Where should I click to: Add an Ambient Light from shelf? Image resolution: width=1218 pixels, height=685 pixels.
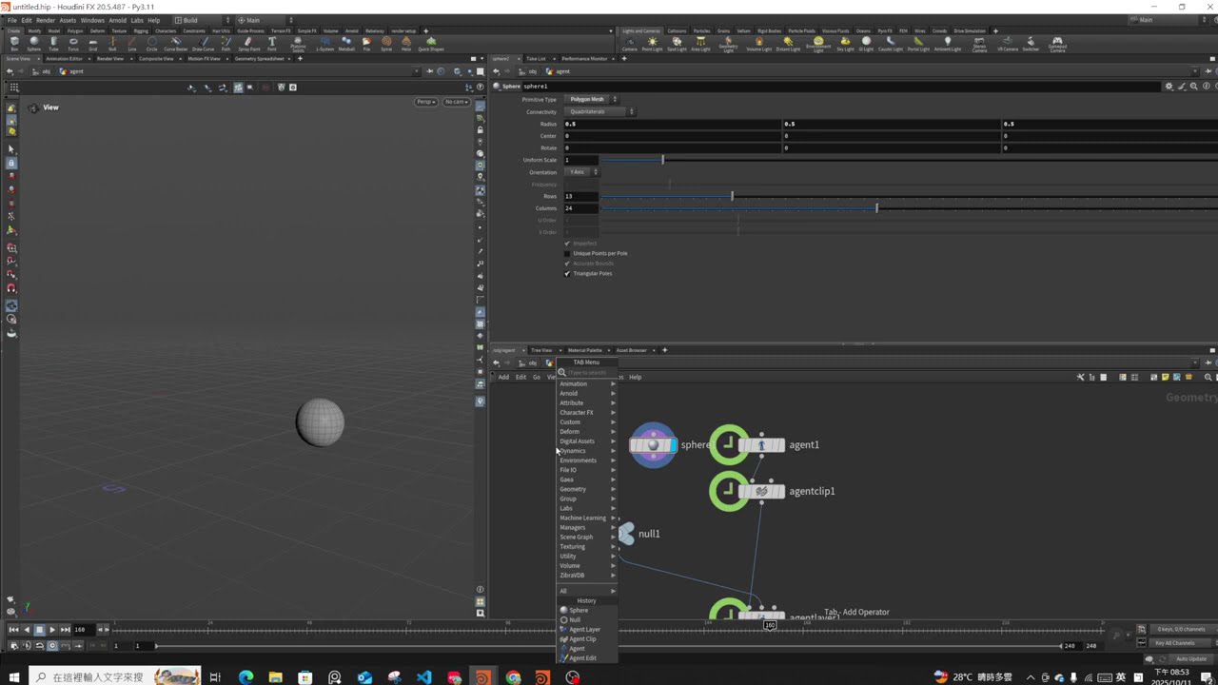click(x=947, y=44)
